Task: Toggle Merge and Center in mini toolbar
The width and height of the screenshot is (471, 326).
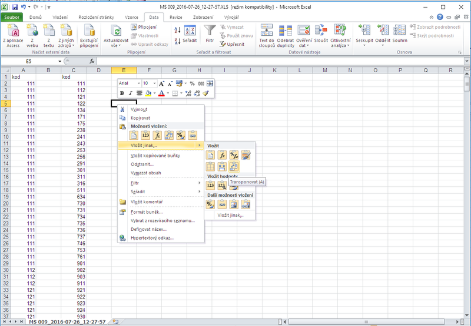Action: pos(210,83)
